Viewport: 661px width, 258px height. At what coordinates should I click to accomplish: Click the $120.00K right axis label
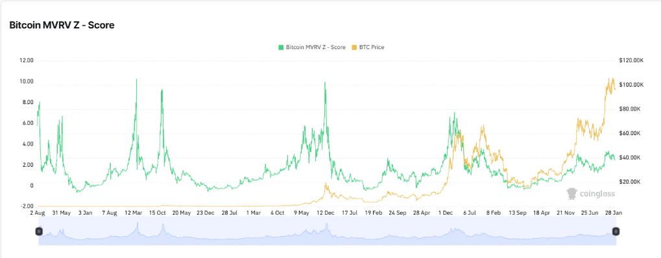point(631,61)
